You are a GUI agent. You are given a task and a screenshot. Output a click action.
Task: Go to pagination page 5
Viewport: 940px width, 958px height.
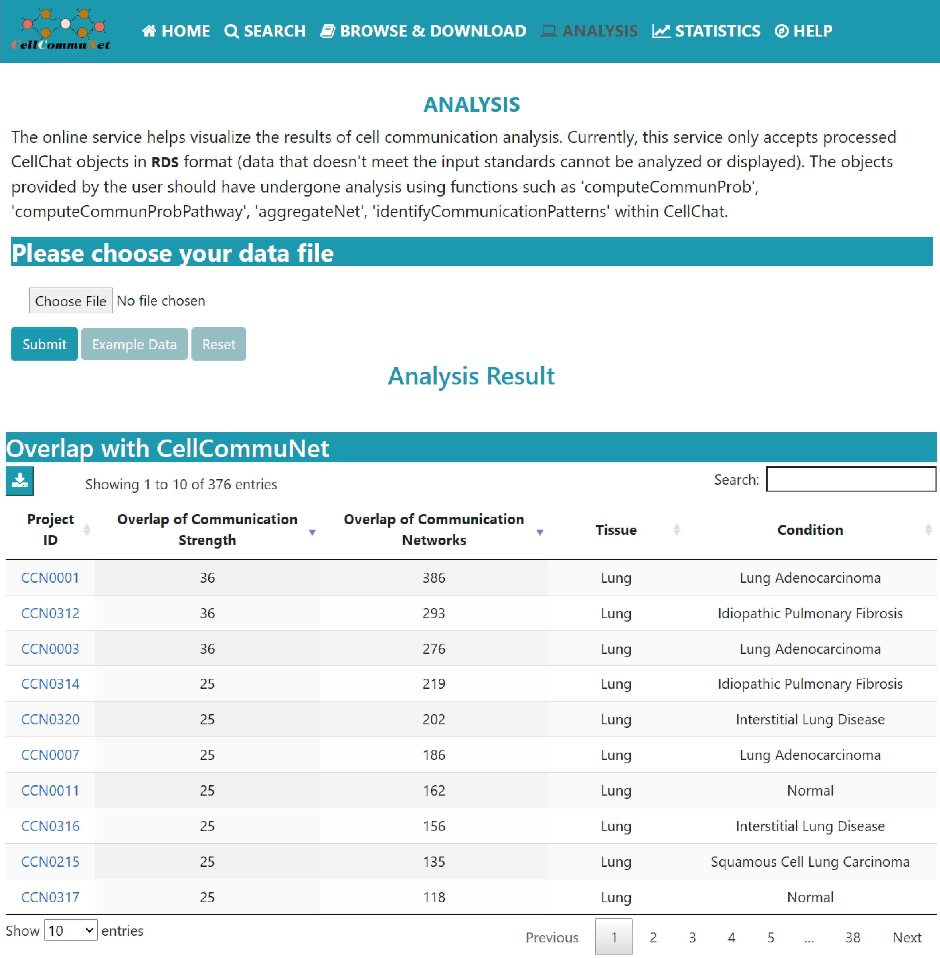(771, 937)
